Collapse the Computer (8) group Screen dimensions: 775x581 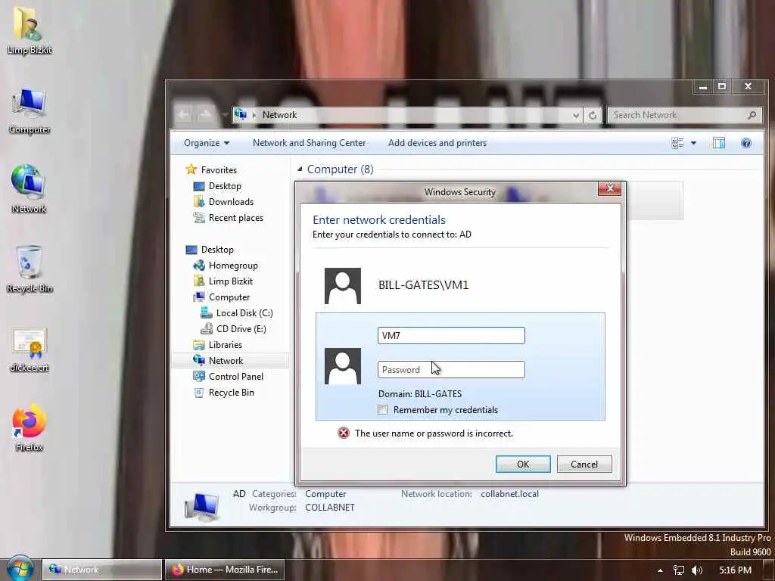coord(300,169)
